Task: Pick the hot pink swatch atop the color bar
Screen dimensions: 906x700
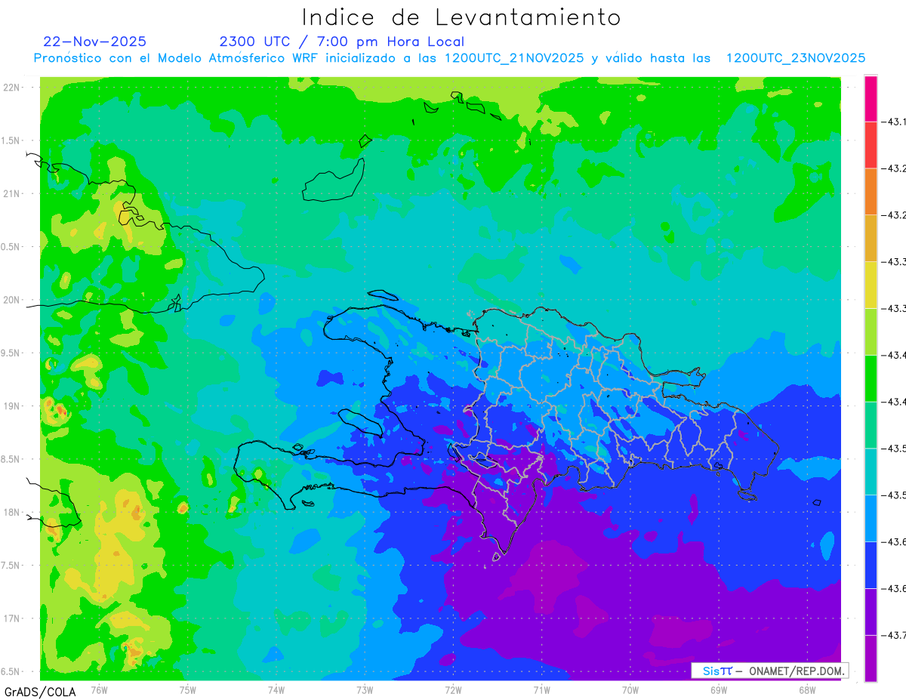Action: pos(871,98)
